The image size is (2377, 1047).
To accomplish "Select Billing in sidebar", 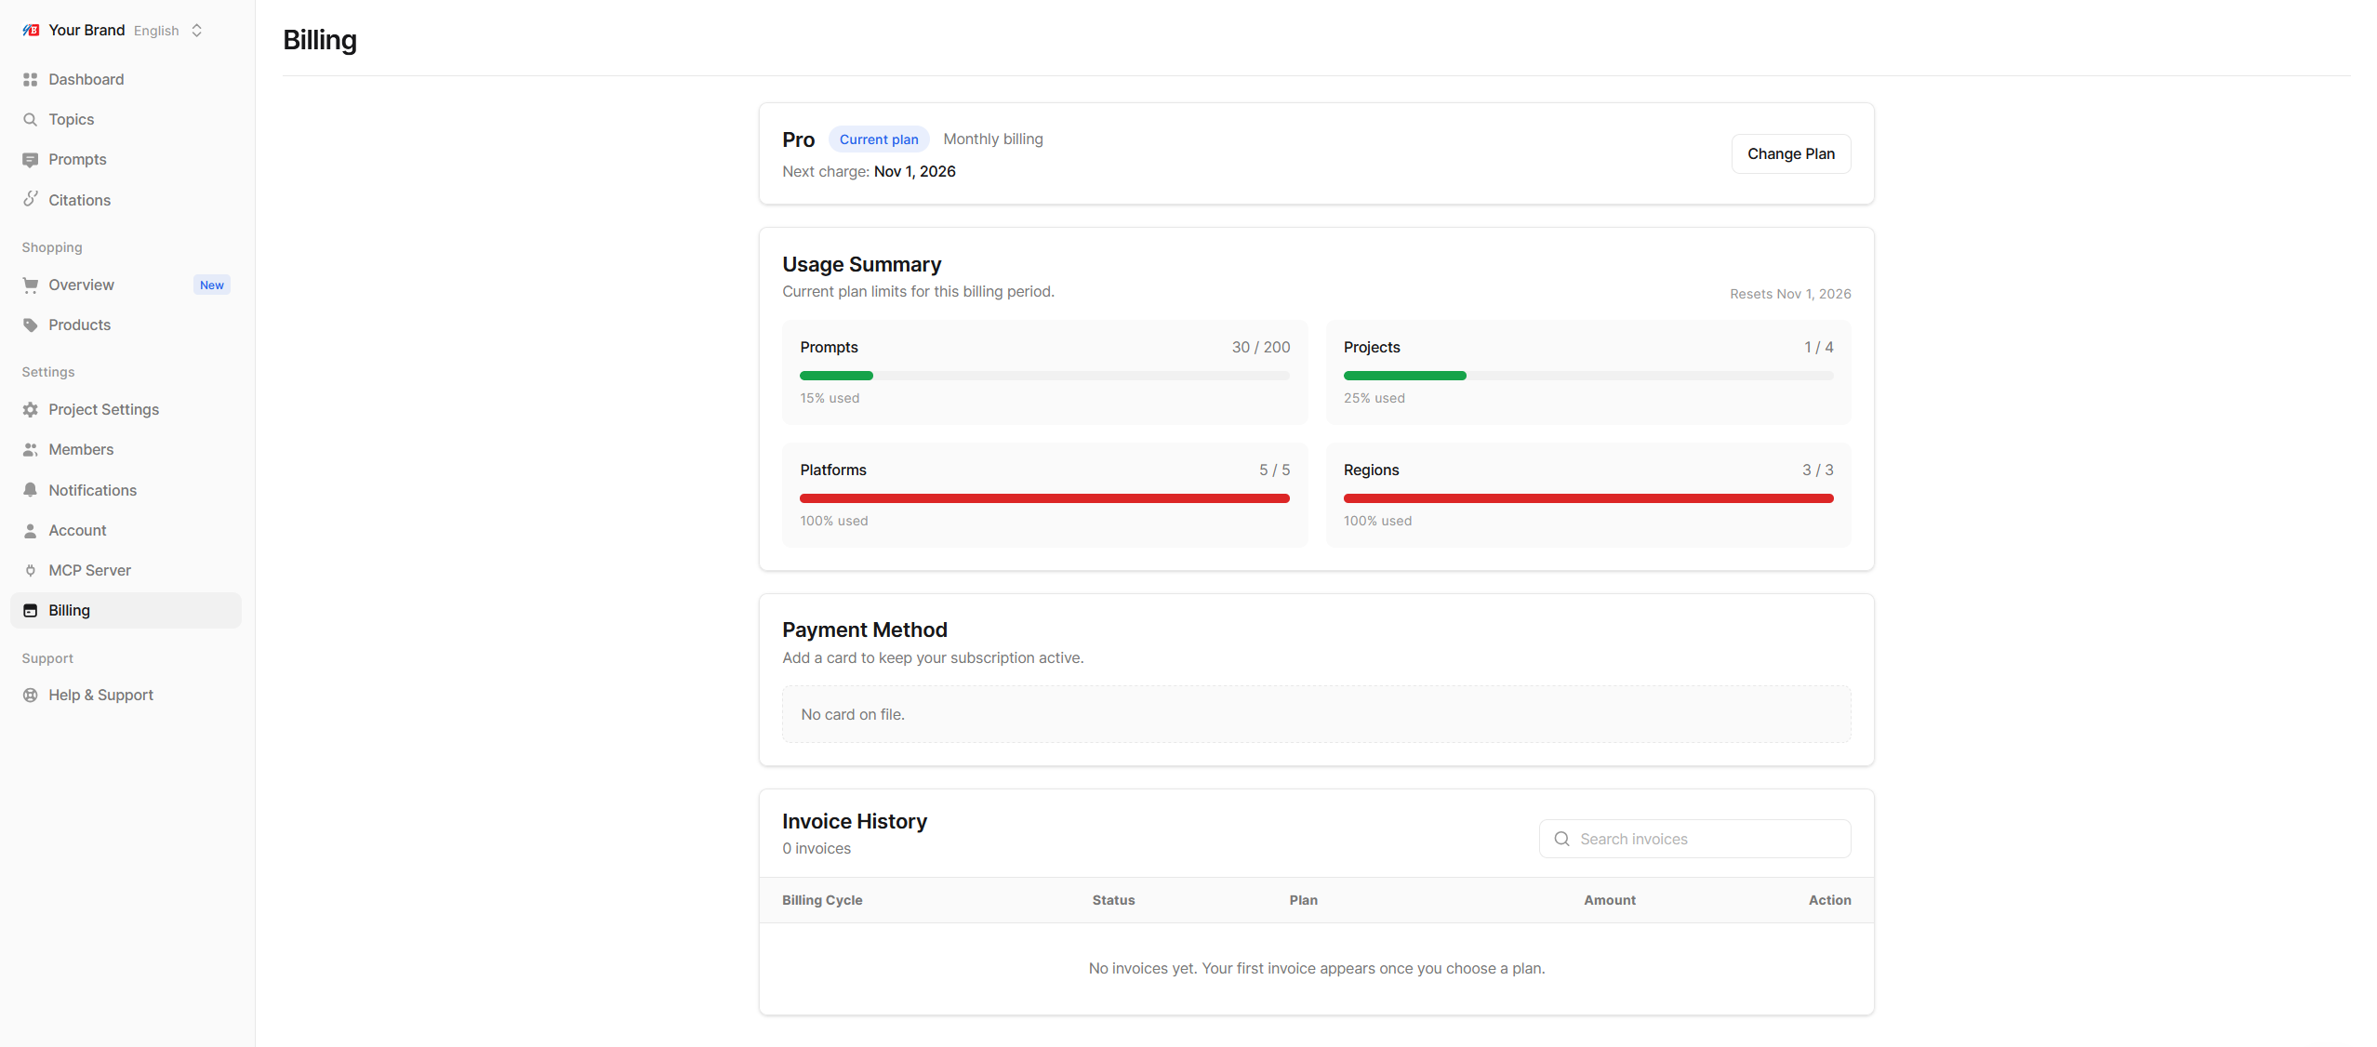I will point(126,610).
